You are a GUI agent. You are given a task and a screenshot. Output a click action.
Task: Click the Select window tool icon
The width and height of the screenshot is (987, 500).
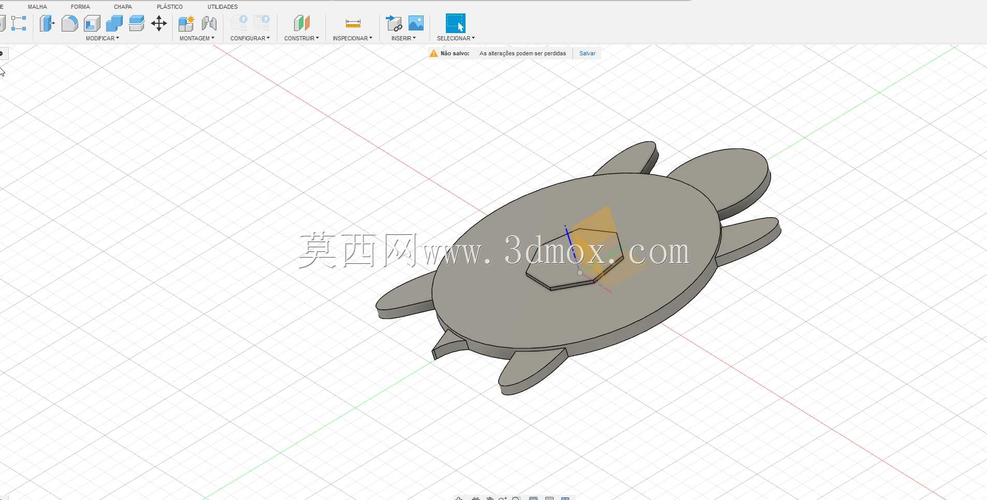(456, 23)
